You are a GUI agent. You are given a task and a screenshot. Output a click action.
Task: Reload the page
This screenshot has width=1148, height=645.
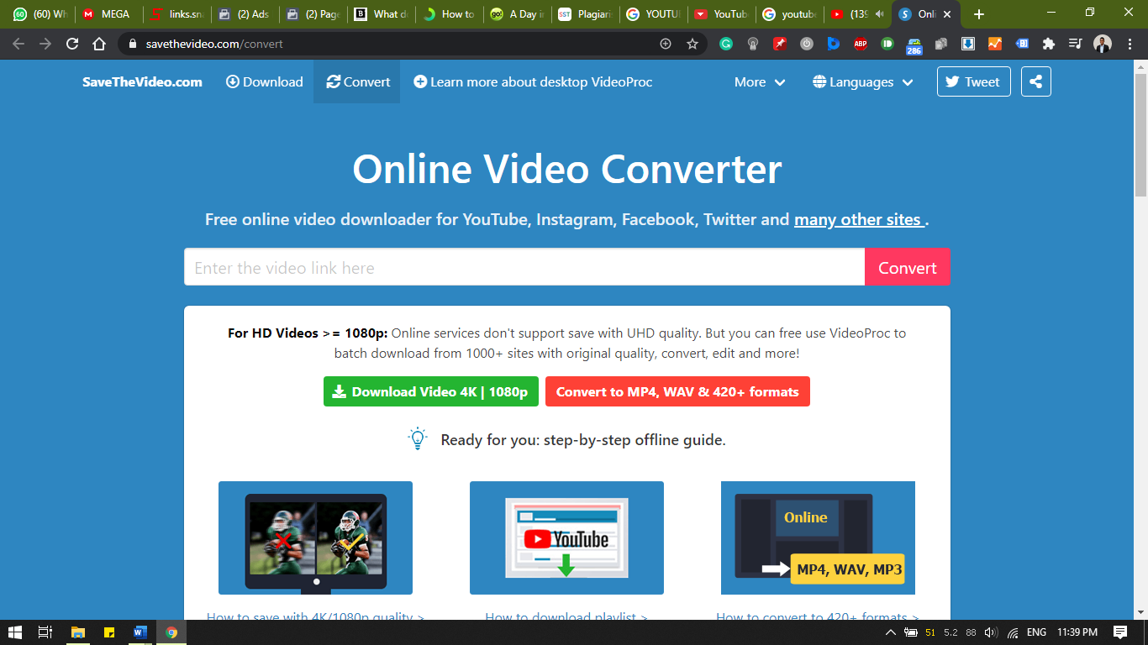72,44
